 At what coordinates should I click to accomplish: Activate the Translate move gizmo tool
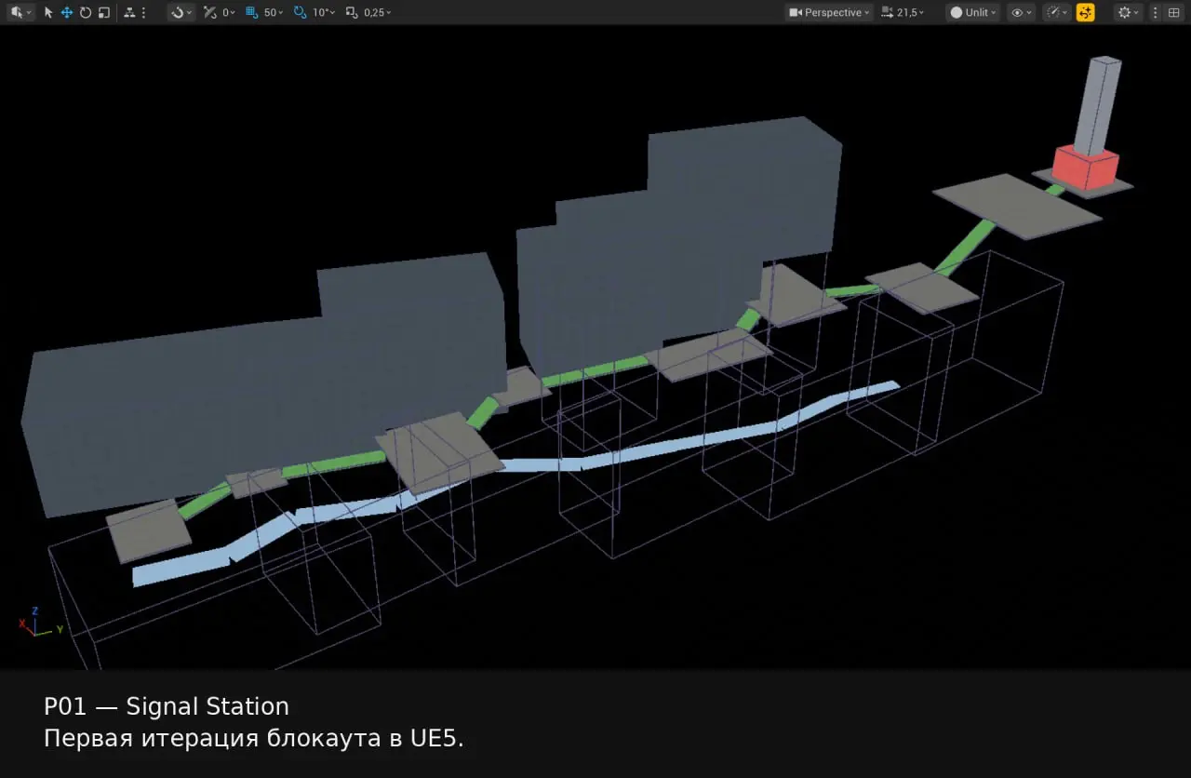(67, 13)
